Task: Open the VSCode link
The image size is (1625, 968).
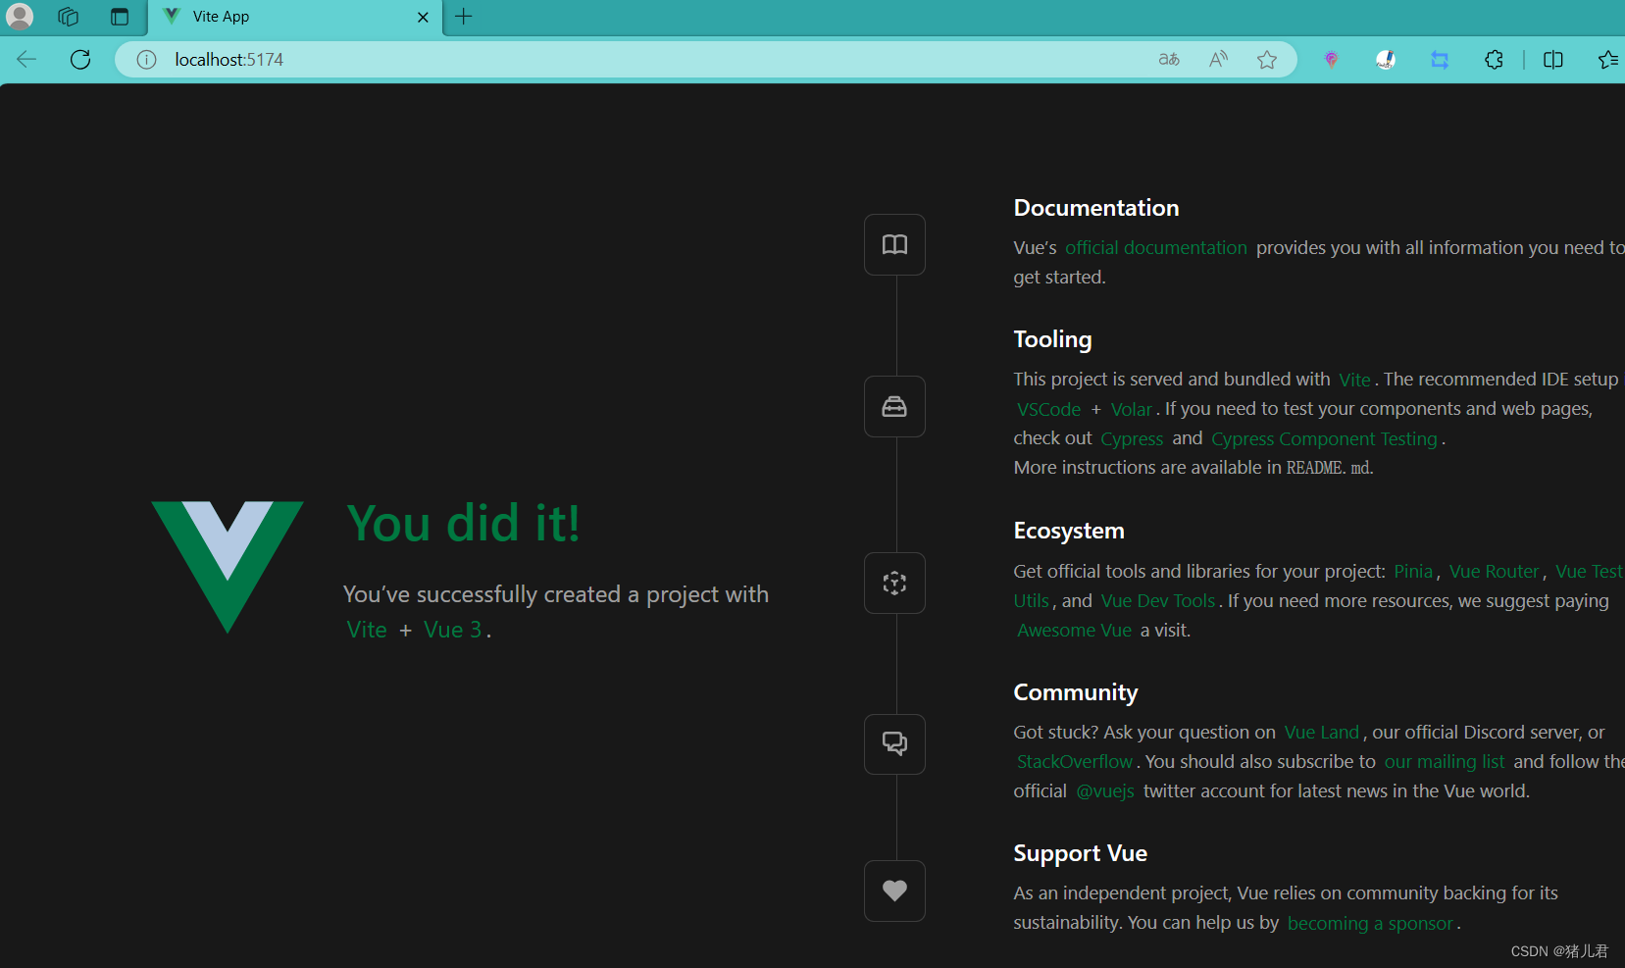Action: coord(1048,409)
